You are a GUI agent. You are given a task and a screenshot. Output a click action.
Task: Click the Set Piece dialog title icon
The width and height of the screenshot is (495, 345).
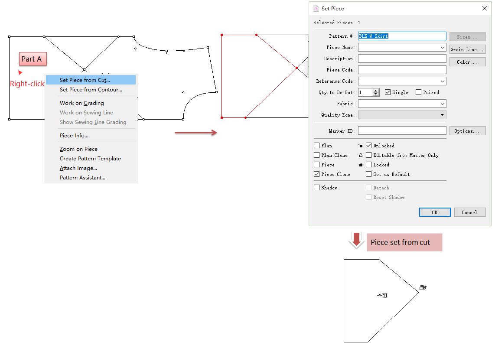316,8
